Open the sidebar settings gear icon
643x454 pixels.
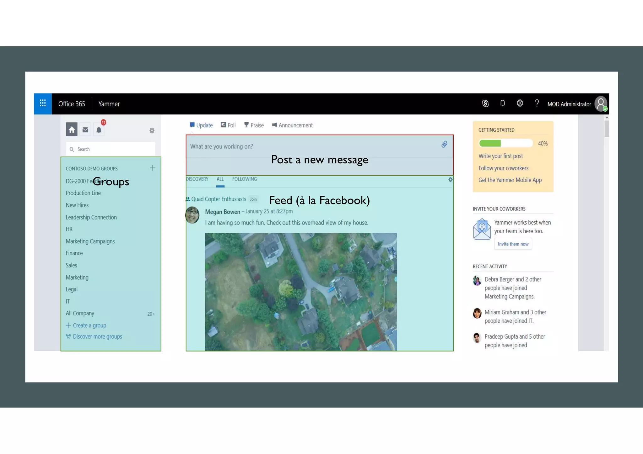tap(152, 130)
